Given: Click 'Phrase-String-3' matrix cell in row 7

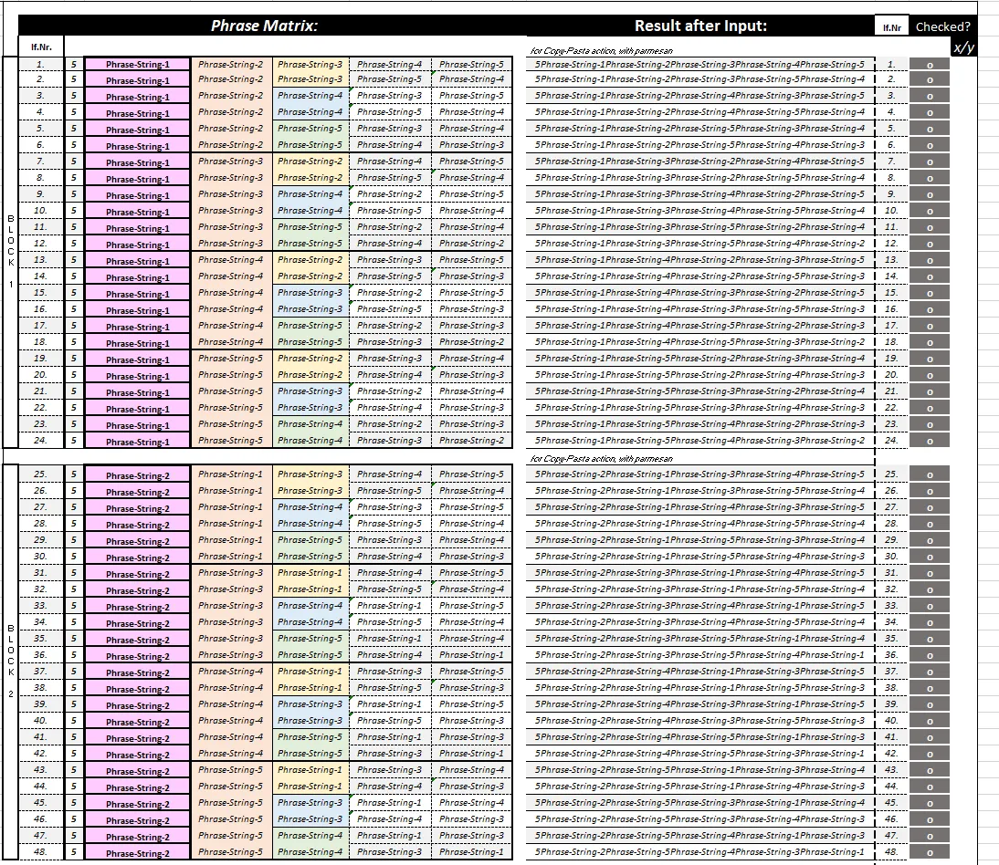Looking at the screenshot, I should point(231,162).
